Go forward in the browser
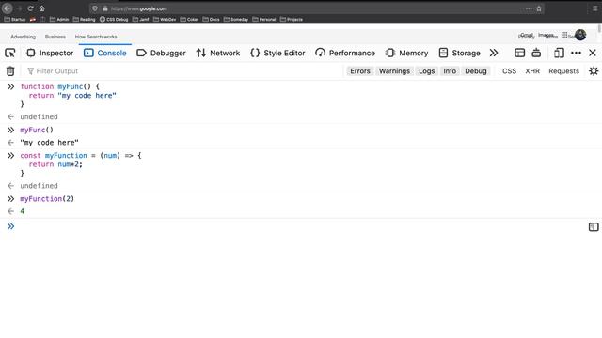Viewport: 602px width, 338px height. tap(19, 8)
